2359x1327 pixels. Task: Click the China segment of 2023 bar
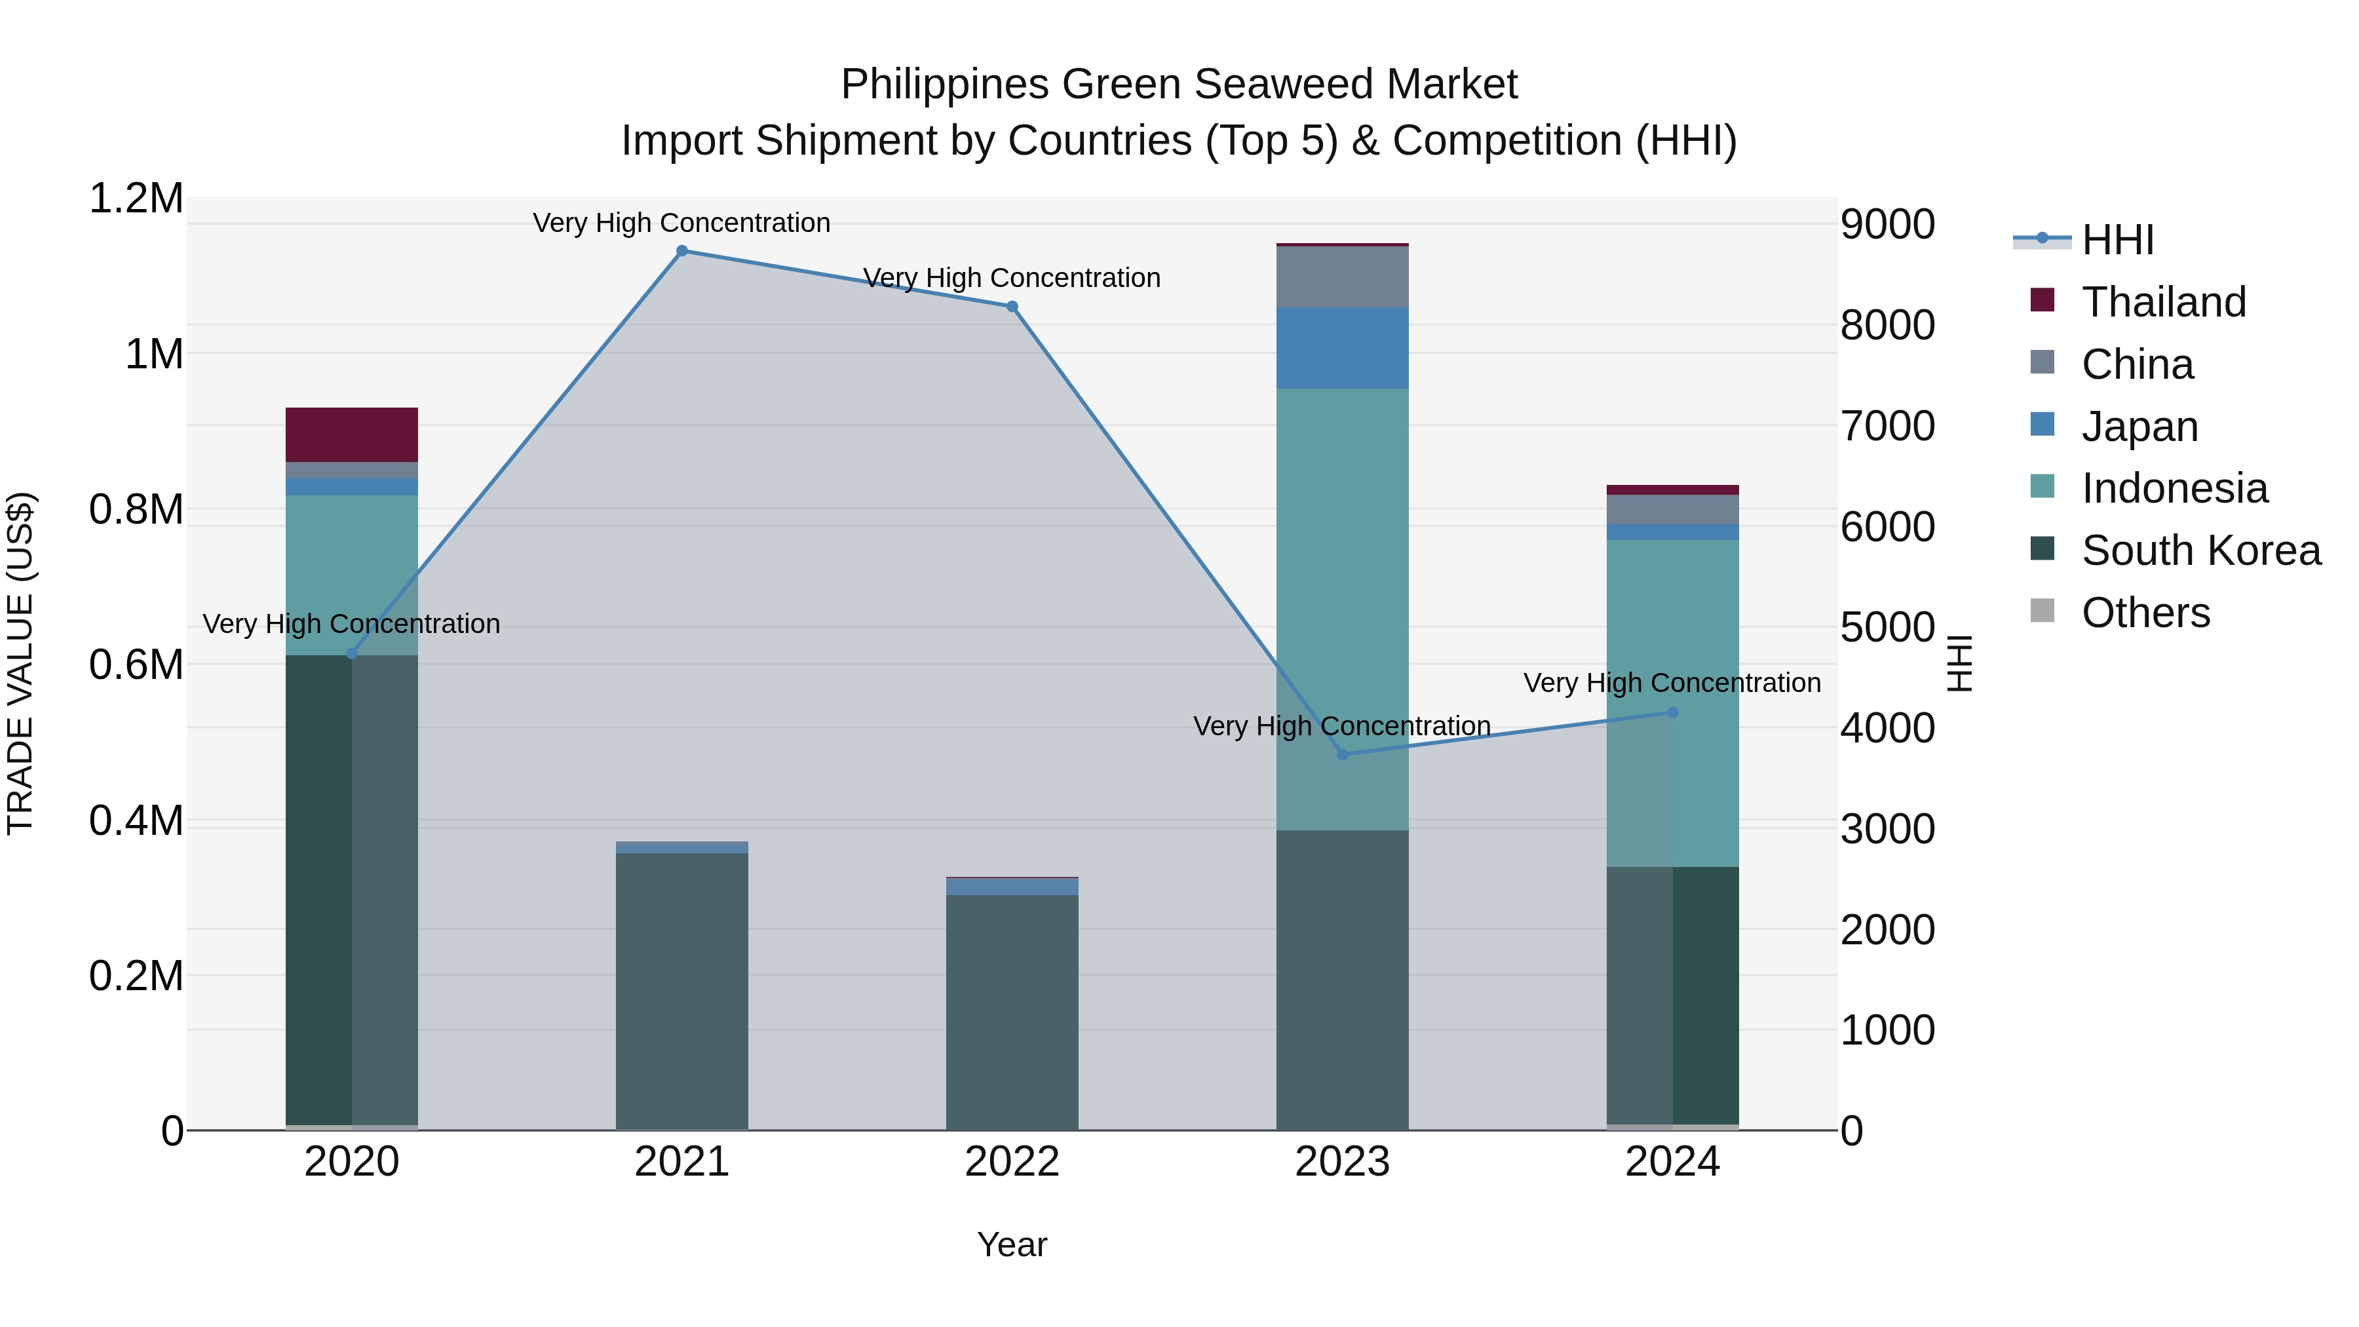click(1343, 277)
